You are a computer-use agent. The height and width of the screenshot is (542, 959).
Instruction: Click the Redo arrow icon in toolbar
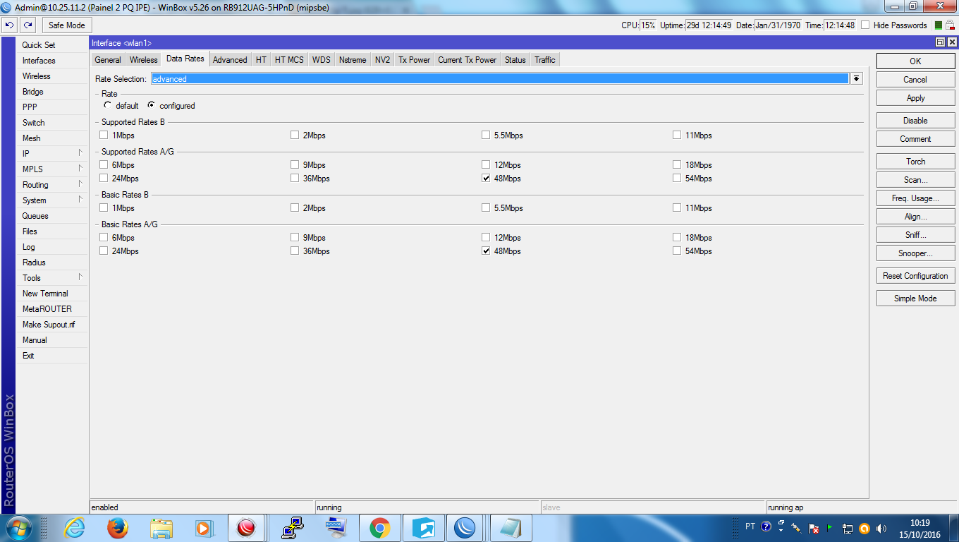(x=28, y=25)
